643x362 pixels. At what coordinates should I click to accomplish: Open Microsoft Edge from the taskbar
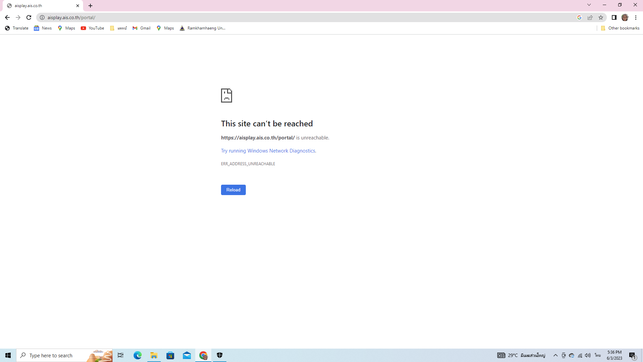pos(137,355)
